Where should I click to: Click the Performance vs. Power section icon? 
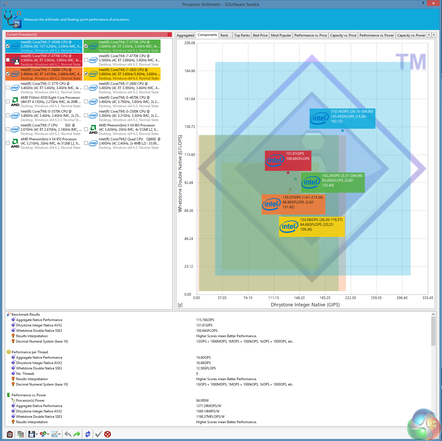coord(8,395)
